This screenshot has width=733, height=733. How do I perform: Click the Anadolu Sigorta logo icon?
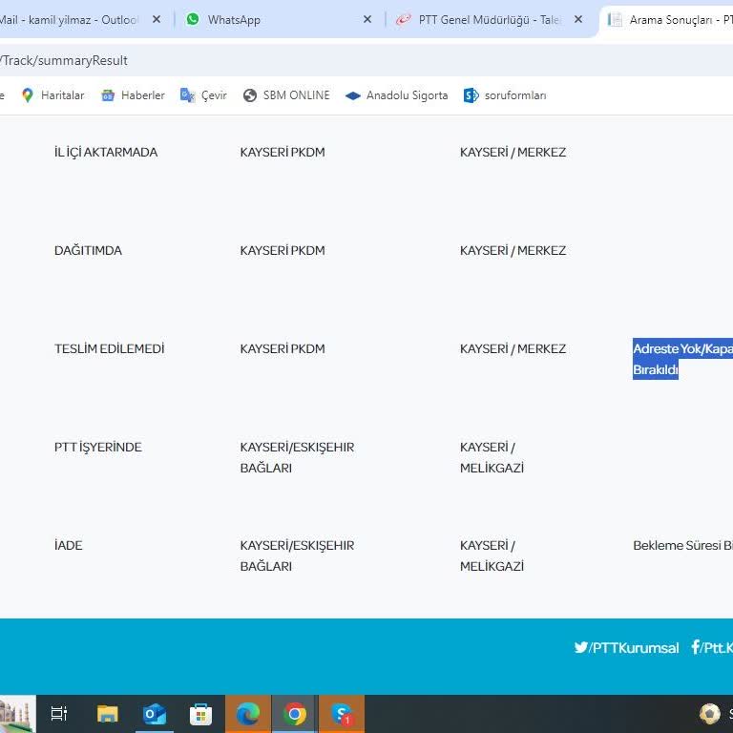353,95
